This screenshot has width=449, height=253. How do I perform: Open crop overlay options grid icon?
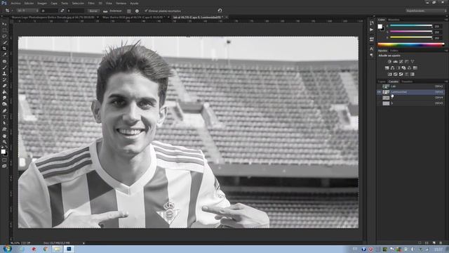(x=129, y=11)
